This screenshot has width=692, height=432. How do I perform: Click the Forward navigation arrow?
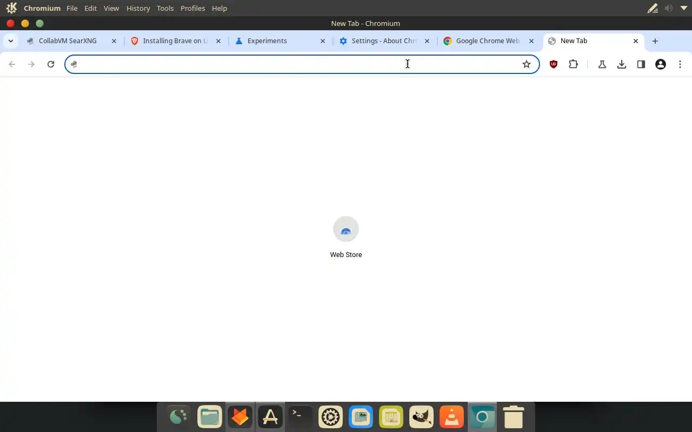(31, 64)
